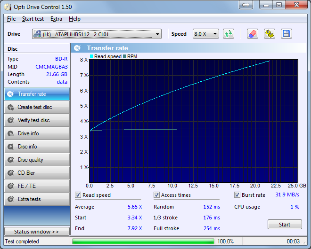This screenshot has width=311, height=249.
Task: Click the CD Bler sidebar icon
Action: (10, 173)
